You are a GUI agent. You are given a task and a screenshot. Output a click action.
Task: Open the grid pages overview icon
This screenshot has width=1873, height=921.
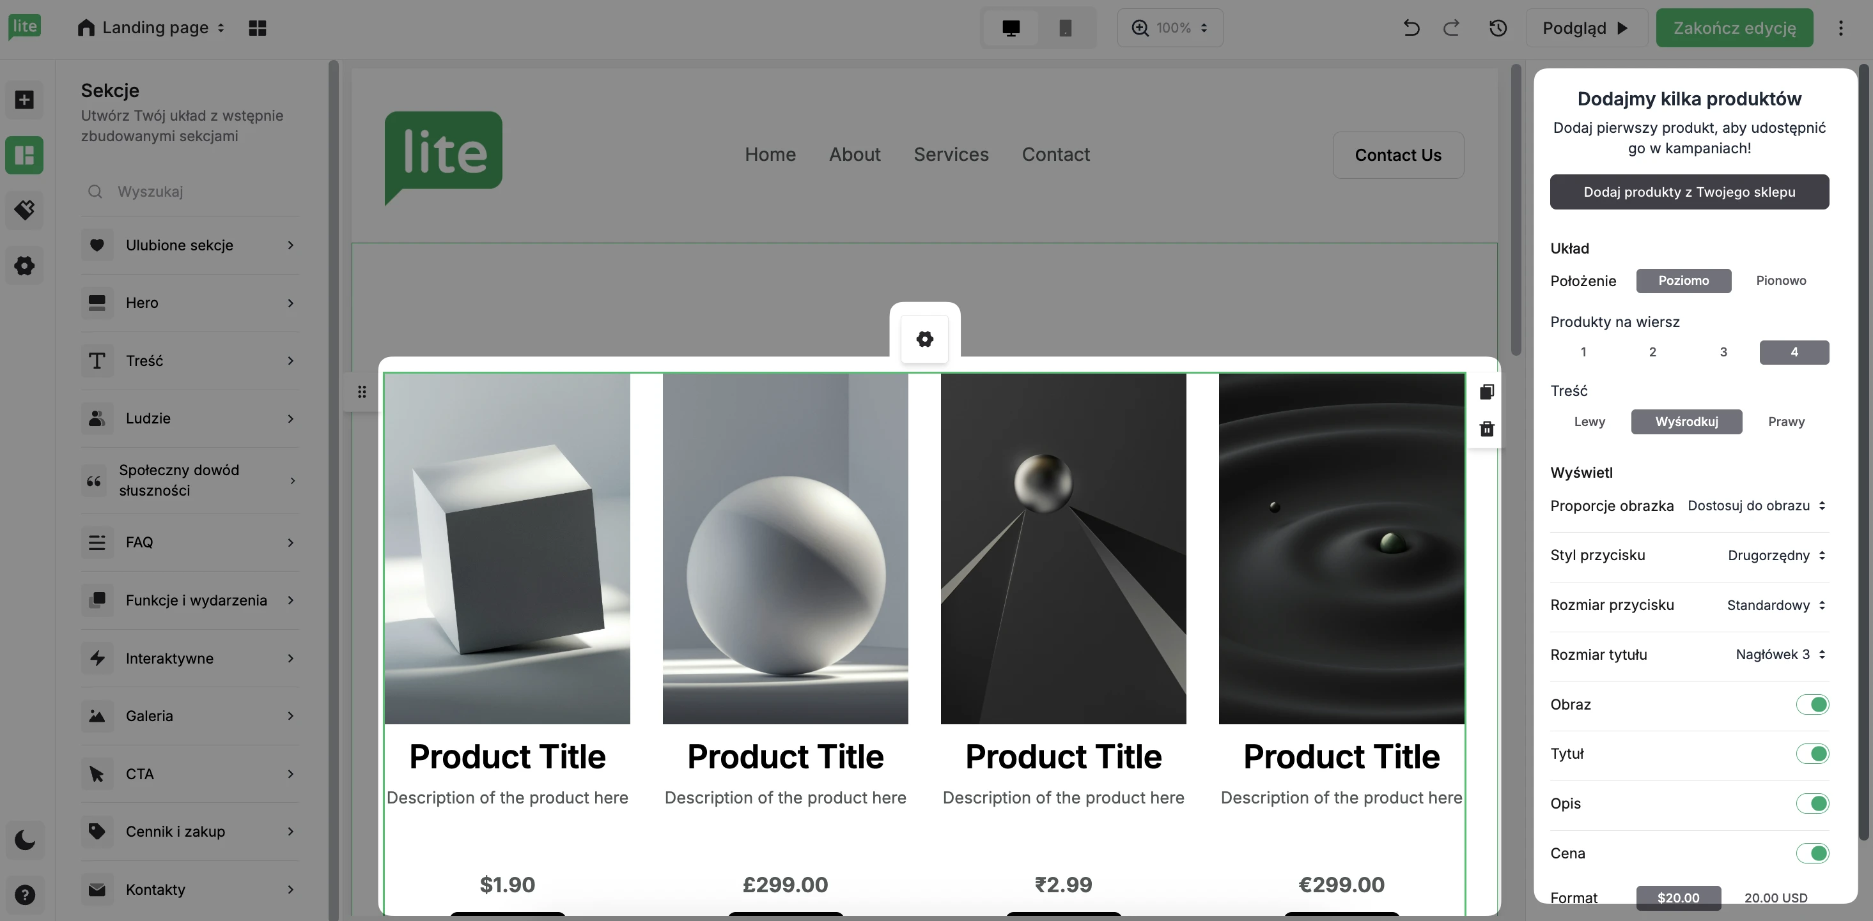258,27
